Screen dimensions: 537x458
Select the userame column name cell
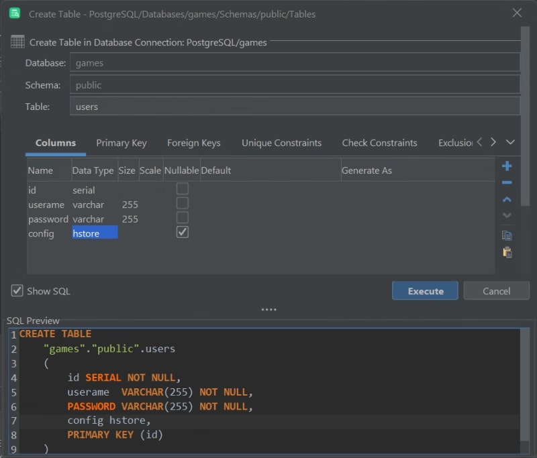[x=49, y=205]
